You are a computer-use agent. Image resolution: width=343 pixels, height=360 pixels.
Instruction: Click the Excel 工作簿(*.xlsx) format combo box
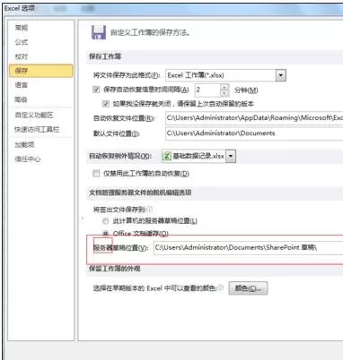(x=225, y=75)
